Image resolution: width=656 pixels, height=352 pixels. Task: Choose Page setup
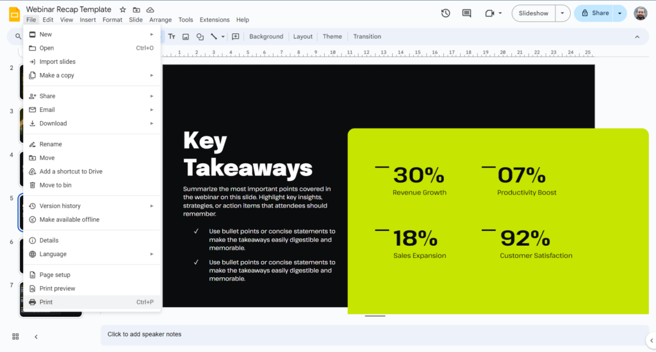tap(92, 275)
